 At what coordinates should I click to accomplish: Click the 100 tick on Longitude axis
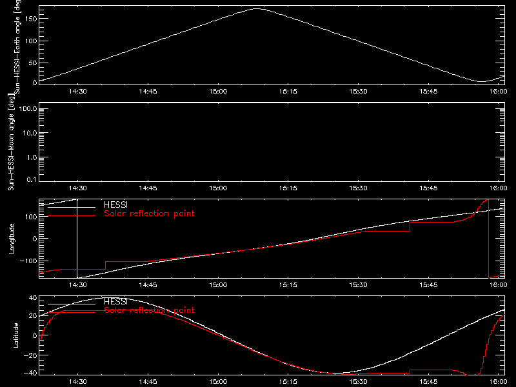31,217
